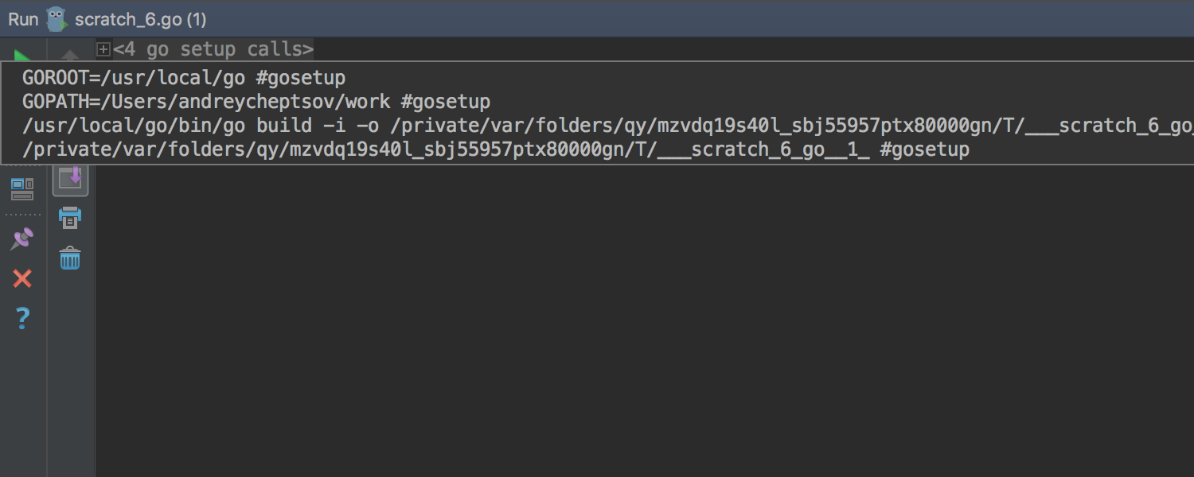Toggle scroll to end of console output
1194x477 pixels.
[70, 177]
